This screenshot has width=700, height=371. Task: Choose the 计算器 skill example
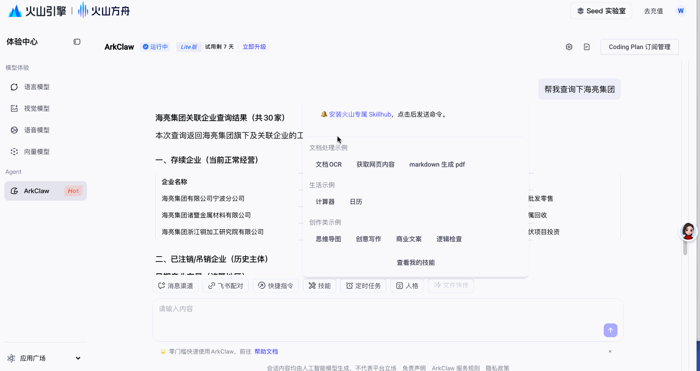pyautogui.click(x=325, y=202)
